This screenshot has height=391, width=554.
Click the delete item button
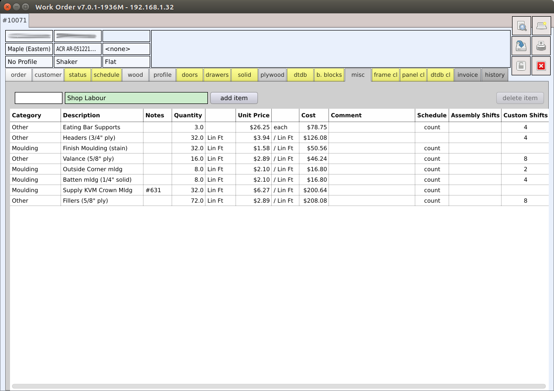(x=520, y=98)
